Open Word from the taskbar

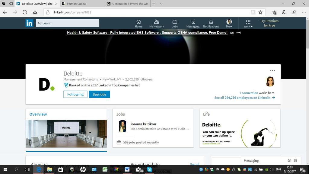pyautogui.click(x=127, y=169)
